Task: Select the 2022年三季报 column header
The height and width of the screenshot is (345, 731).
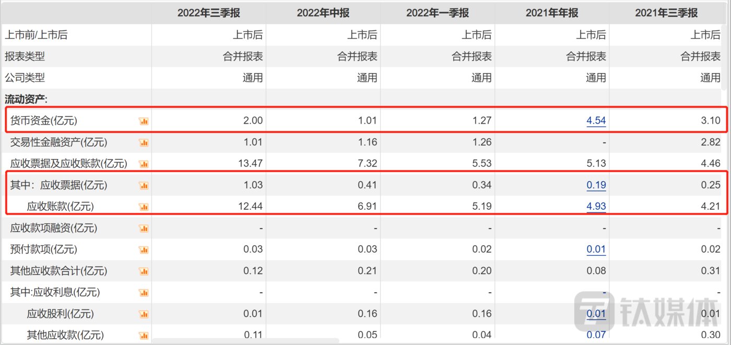Action: click(209, 13)
